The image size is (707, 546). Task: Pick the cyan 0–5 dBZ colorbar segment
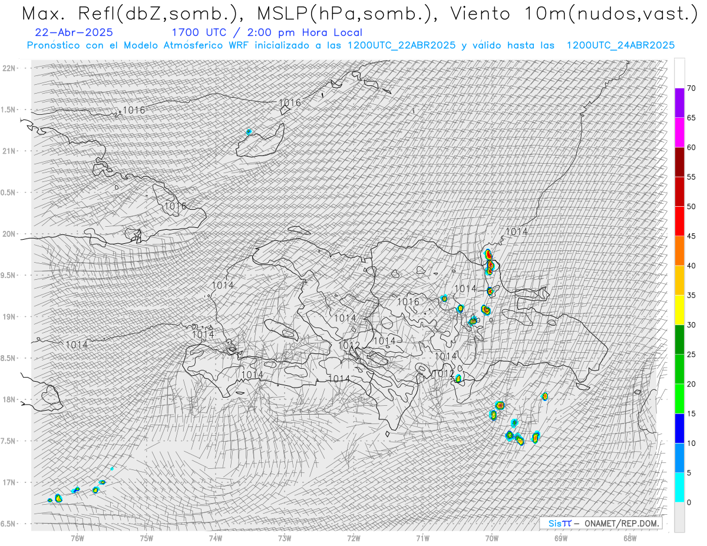[679, 487]
